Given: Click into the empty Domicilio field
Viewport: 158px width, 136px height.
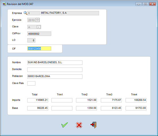Looking at the screenshot, I should [55, 70].
